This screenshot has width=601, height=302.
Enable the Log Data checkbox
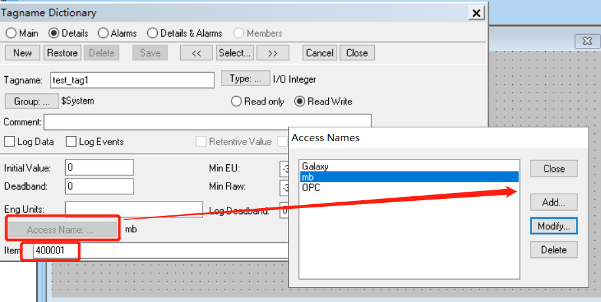(9, 142)
